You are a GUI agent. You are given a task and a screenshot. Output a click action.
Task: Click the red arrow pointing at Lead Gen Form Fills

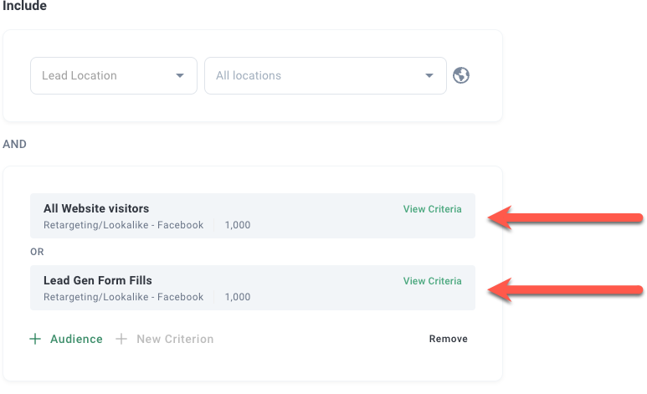tap(565, 289)
